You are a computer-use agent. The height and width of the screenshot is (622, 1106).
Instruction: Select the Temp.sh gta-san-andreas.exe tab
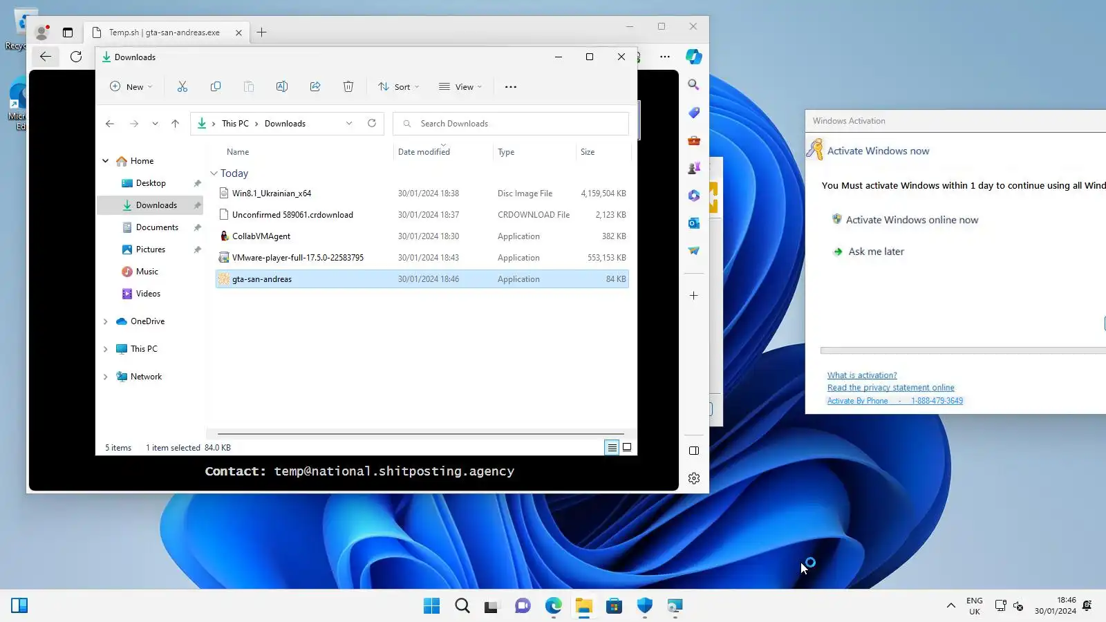[166, 32]
